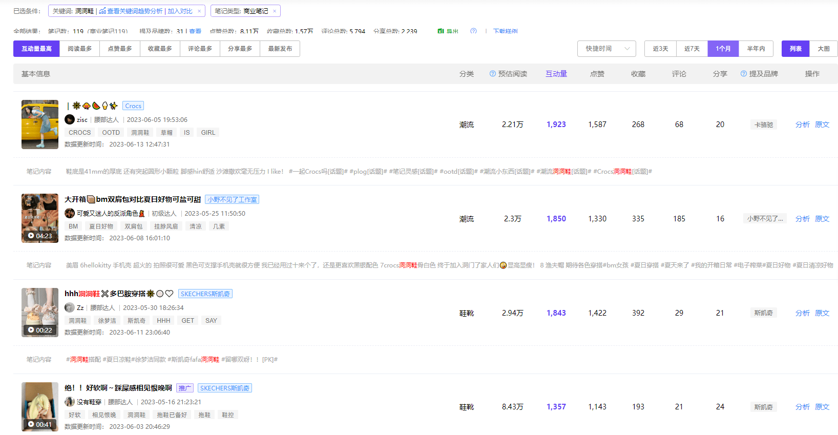The image size is (838, 435).
Task: Click 分析 for the bm双肩包 note
Action: (x=803, y=219)
